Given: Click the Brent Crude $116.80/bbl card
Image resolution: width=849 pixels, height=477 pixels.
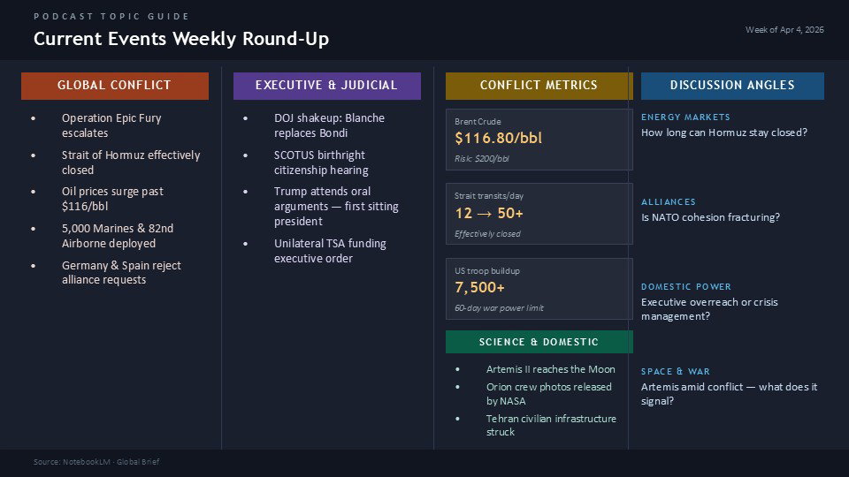Looking at the screenshot, I should 539,139.
